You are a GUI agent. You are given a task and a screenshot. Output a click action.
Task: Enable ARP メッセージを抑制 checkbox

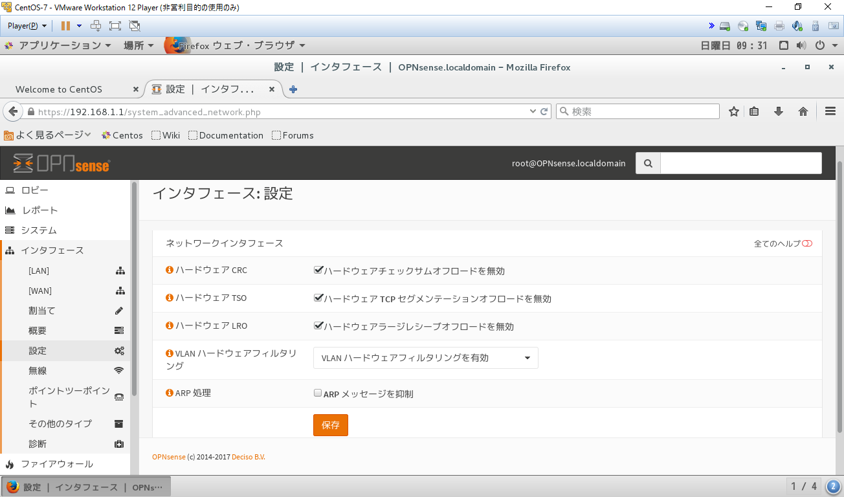[318, 392]
